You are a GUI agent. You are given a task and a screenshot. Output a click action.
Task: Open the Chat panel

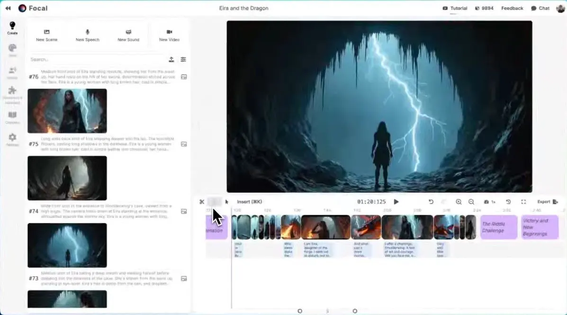coord(540,9)
